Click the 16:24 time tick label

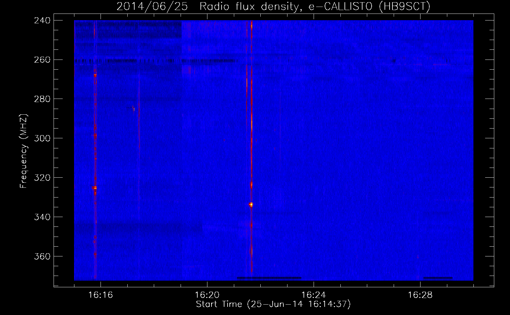tap(314, 295)
